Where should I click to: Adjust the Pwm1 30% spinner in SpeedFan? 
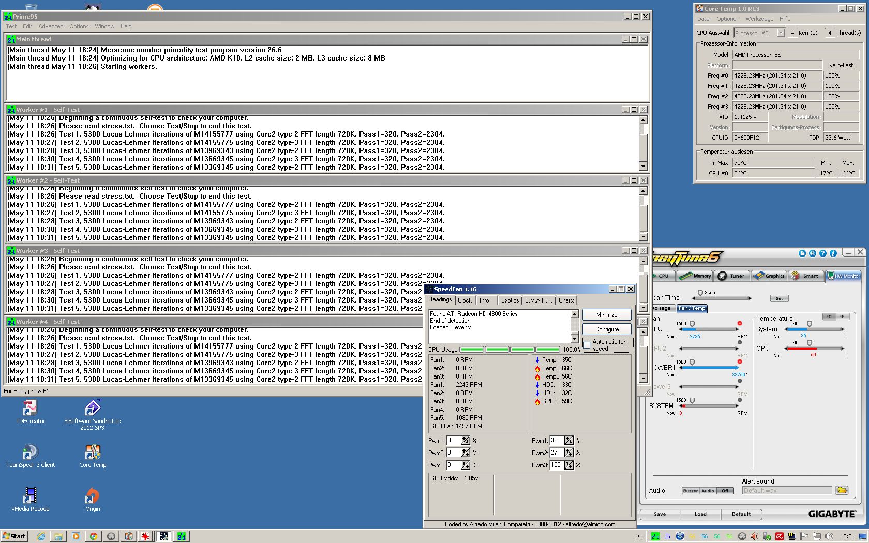(569, 441)
